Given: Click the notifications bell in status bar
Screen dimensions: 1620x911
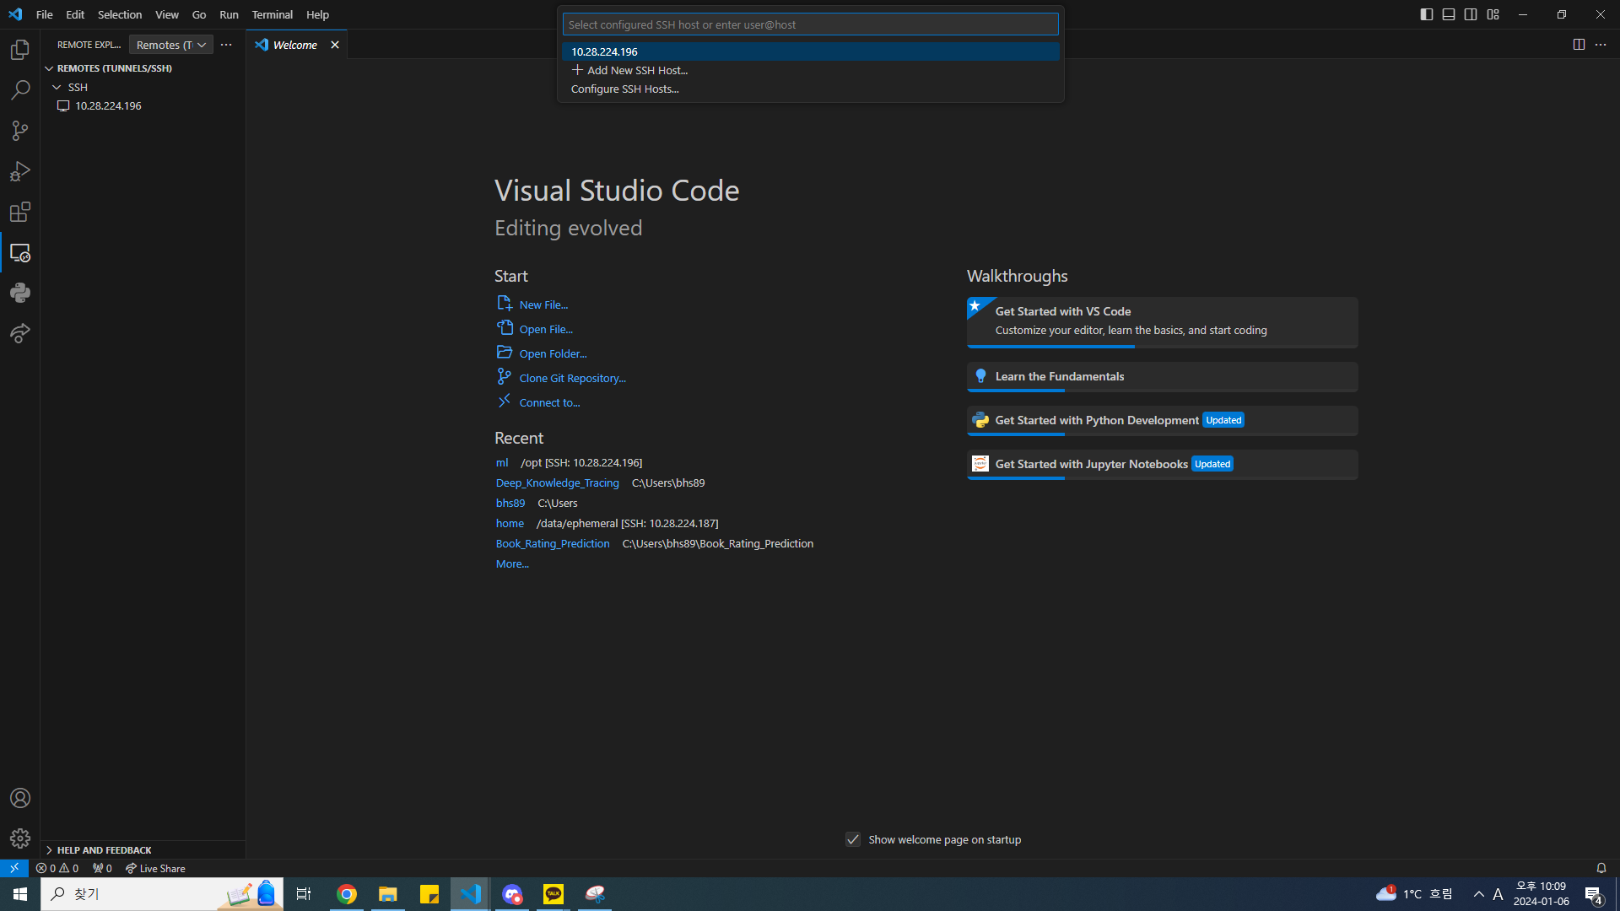Looking at the screenshot, I should [1601, 868].
